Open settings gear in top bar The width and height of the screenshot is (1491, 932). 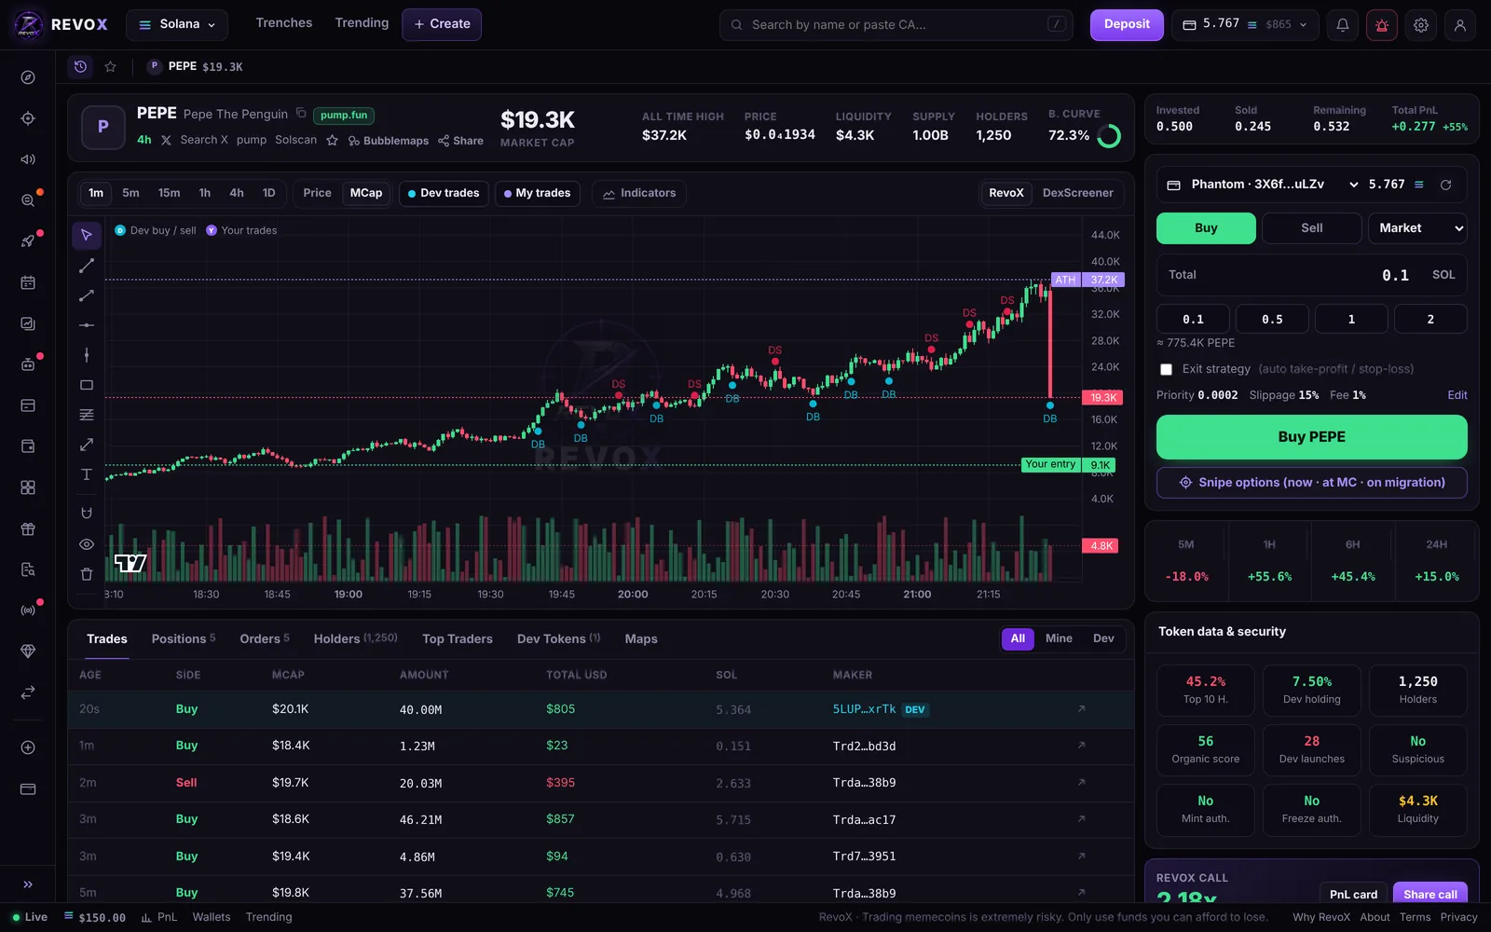coord(1421,25)
